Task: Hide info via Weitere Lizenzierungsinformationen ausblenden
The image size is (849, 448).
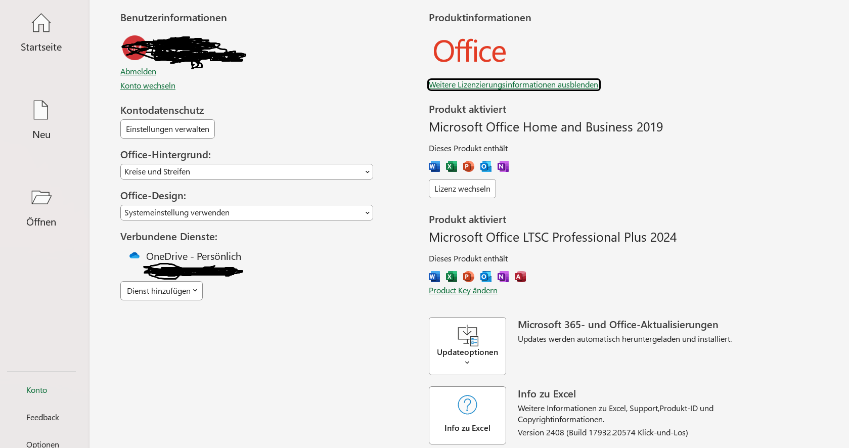Action: (x=514, y=85)
